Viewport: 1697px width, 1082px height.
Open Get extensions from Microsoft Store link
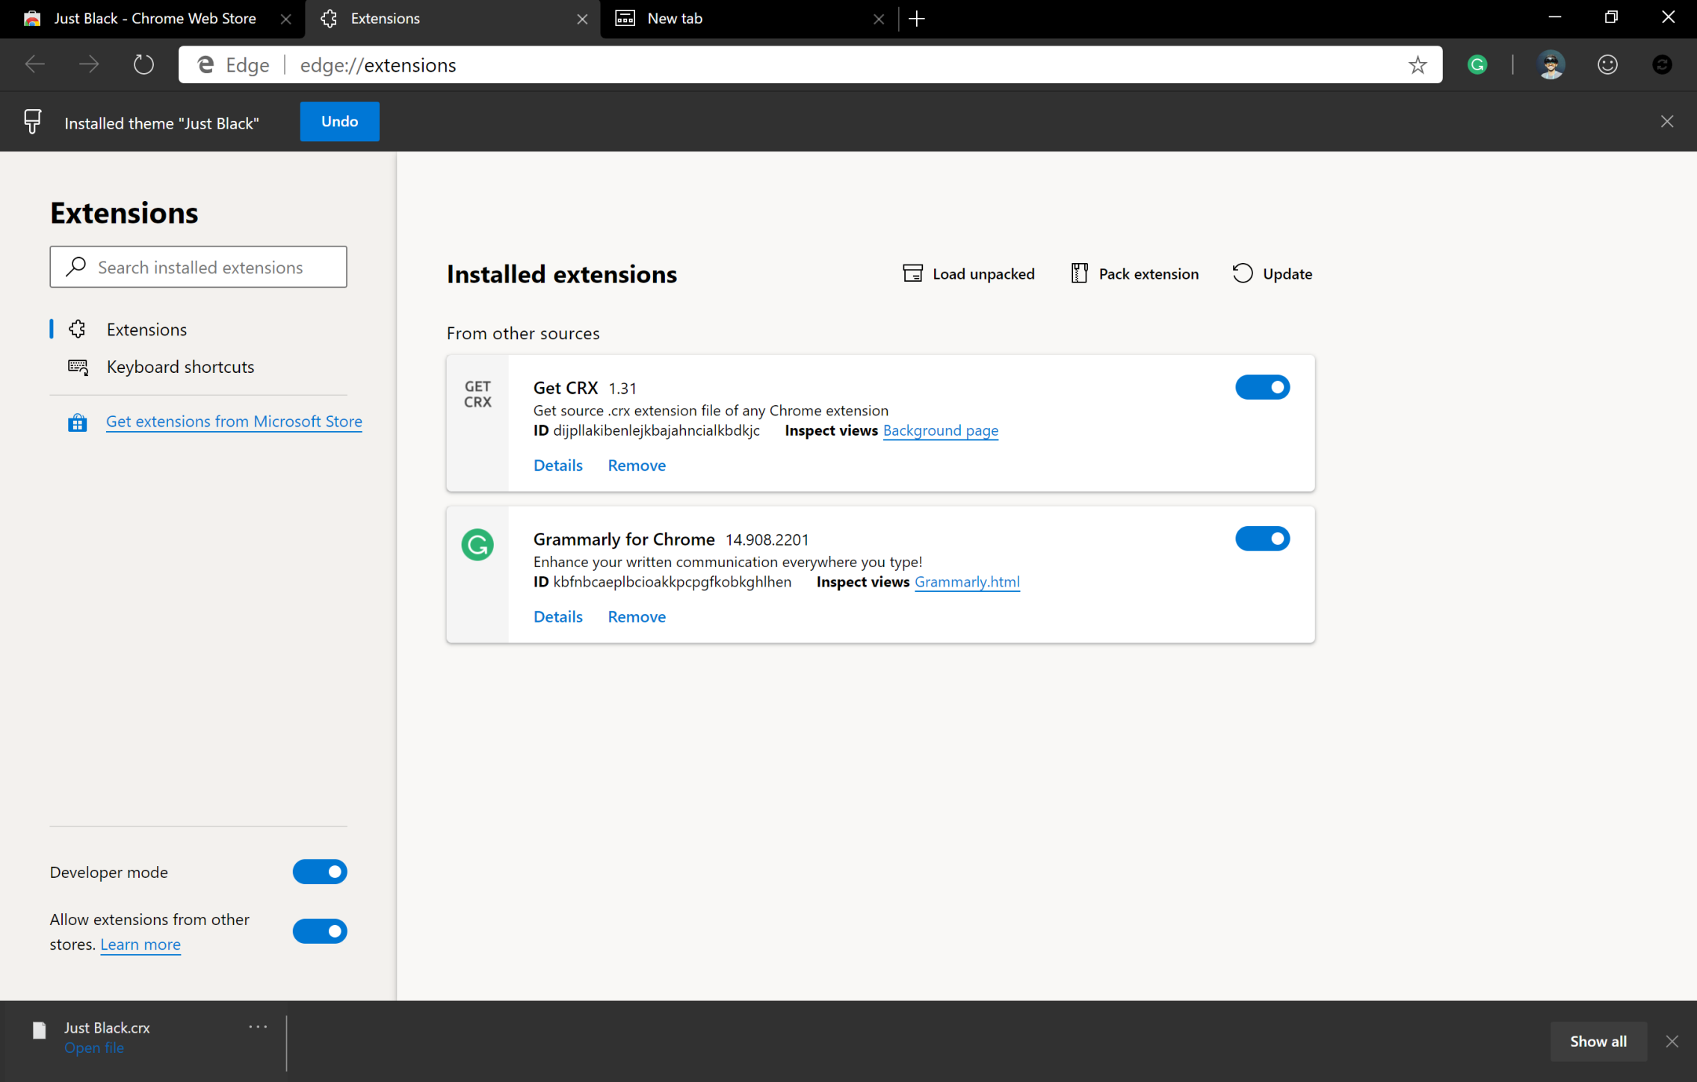pyautogui.click(x=234, y=421)
